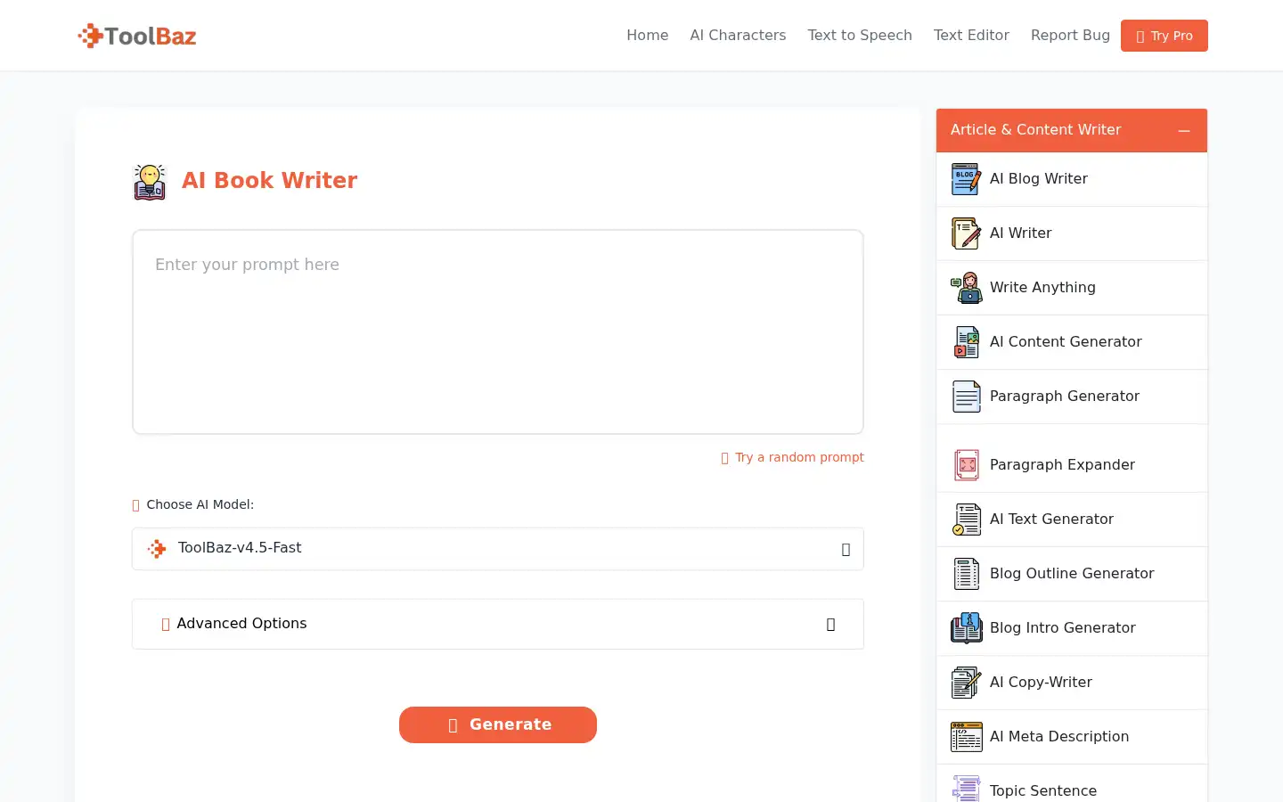Open Text to Speech page
Screen dimensions: 1283x802
tap(860, 36)
